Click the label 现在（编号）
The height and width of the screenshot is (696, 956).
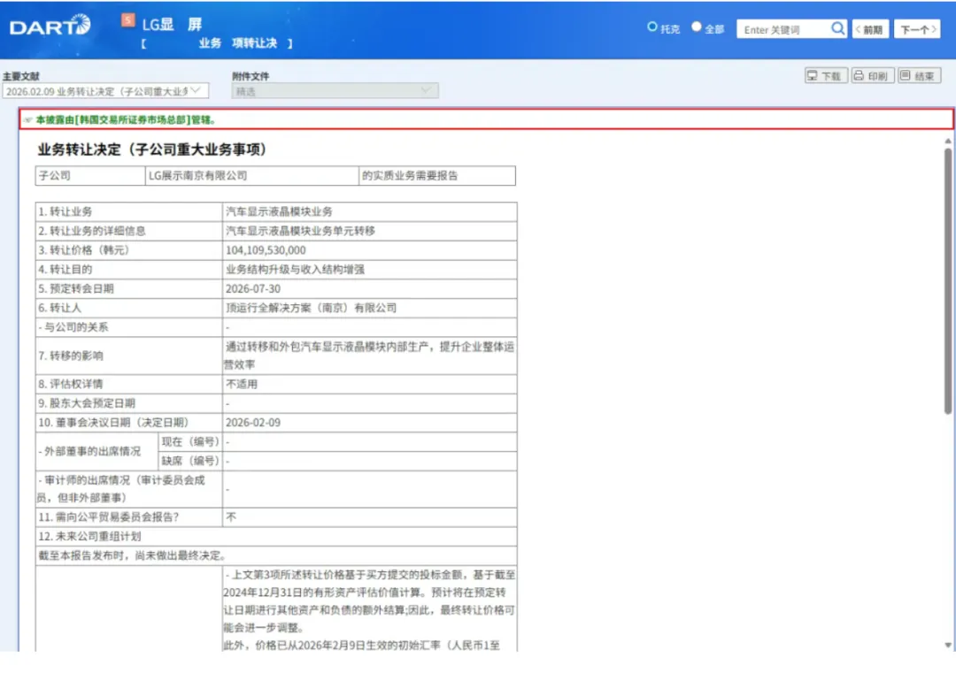190,441
